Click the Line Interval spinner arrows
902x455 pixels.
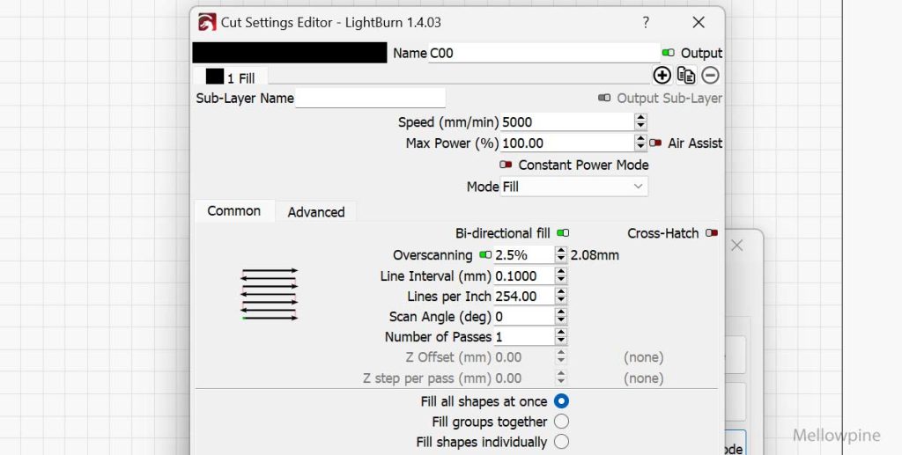pos(561,275)
